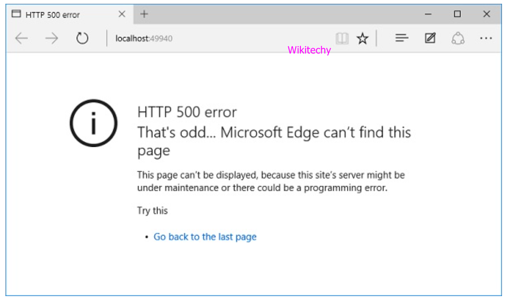The height and width of the screenshot is (299, 507).
Task: Click the Back navigation arrow
Action: (21, 39)
